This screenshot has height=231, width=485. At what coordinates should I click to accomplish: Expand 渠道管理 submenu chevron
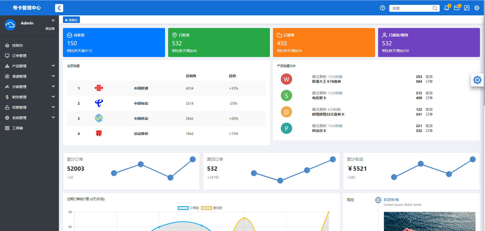(x=53, y=76)
